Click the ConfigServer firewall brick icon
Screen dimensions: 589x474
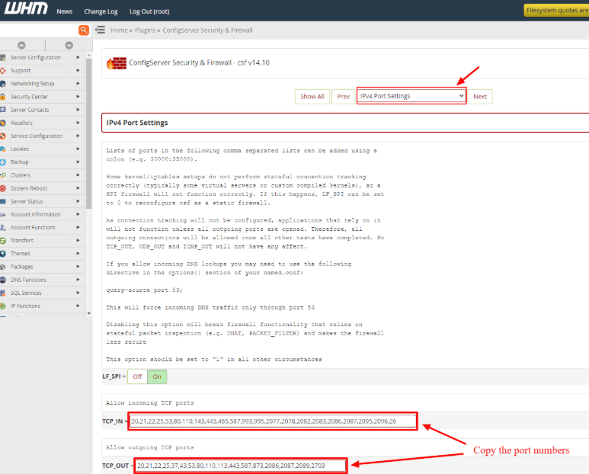point(117,63)
